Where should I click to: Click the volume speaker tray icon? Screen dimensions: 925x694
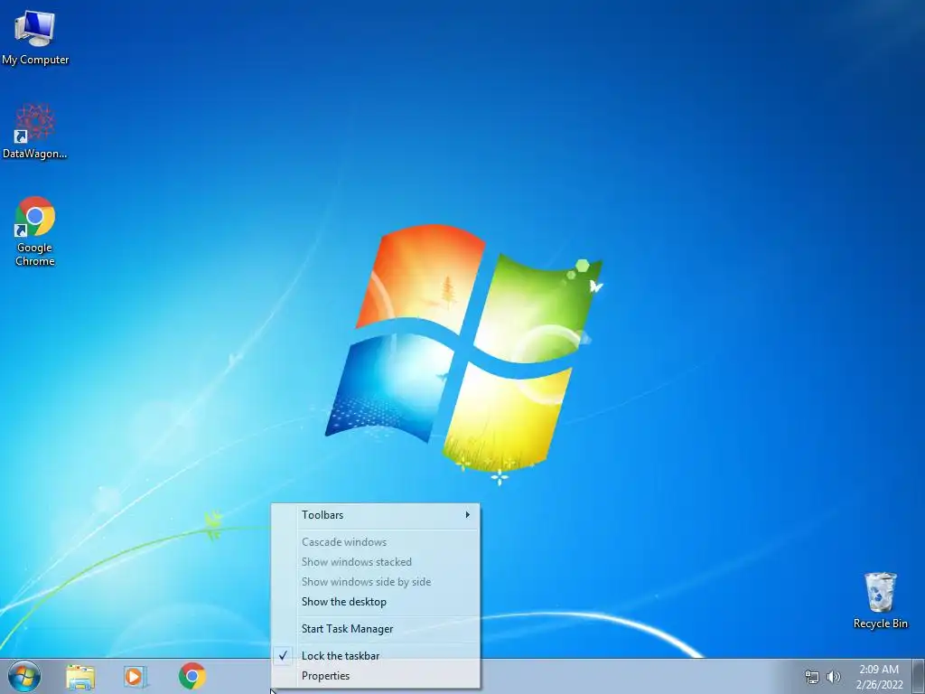[x=833, y=677]
